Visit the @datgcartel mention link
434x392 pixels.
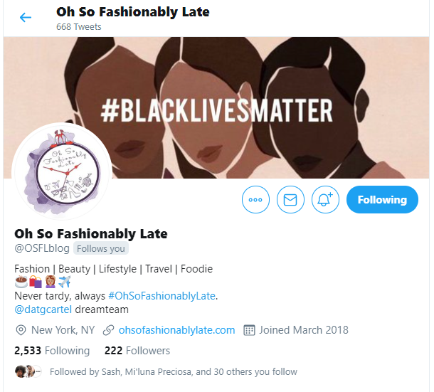43,309
